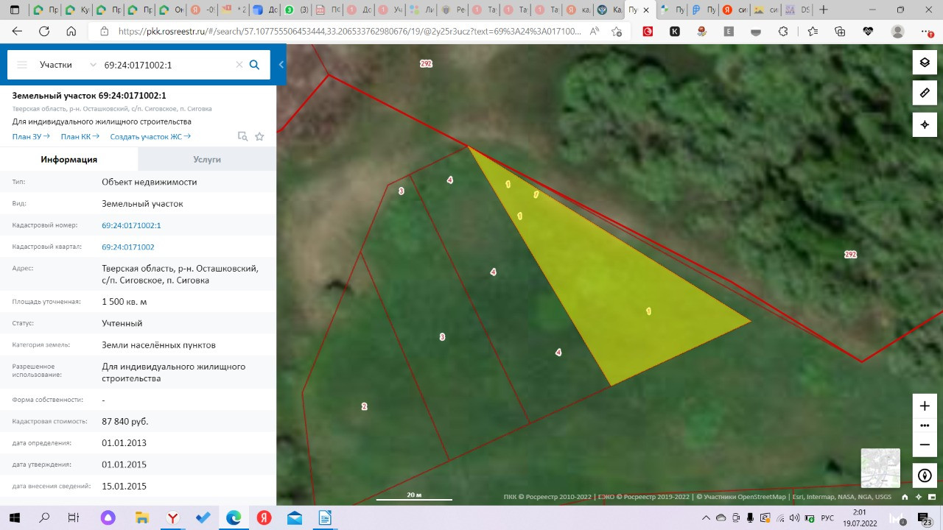Launch Microsoft Edge from the taskbar
The image size is (943, 530).
pos(233,518)
